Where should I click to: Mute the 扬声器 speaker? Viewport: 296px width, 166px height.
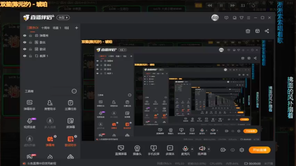202,150
